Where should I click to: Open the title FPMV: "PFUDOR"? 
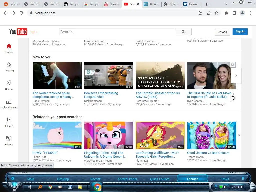coord(45,153)
